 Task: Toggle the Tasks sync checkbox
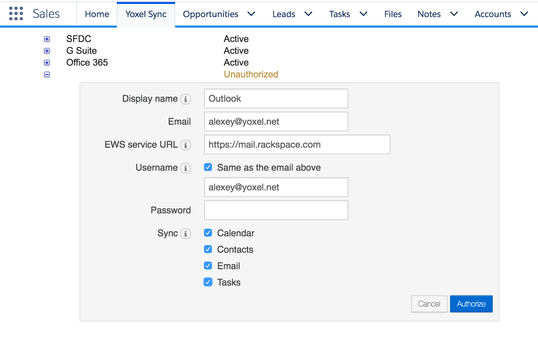pos(208,282)
